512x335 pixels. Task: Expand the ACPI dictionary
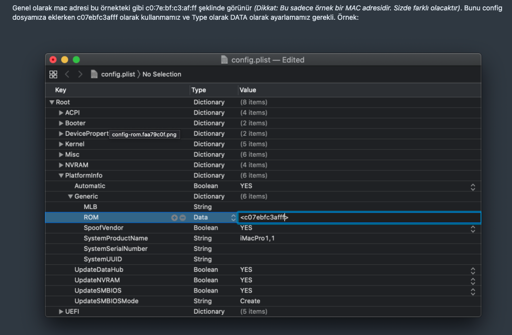(61, 113)
